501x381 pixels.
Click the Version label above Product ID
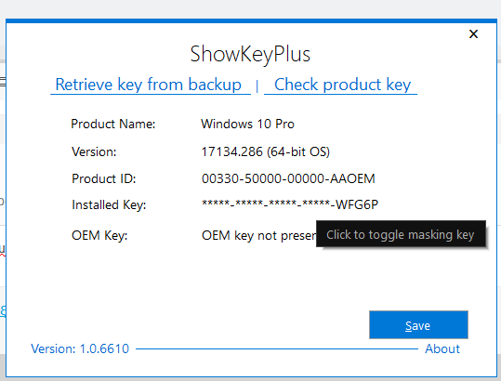[94, 151]
